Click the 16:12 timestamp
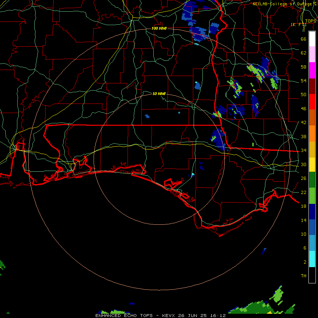The width and height of the screenshot is (318, 318). [218, 316]
